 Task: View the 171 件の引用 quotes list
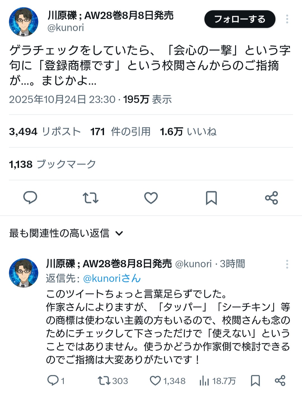[120, 131]
